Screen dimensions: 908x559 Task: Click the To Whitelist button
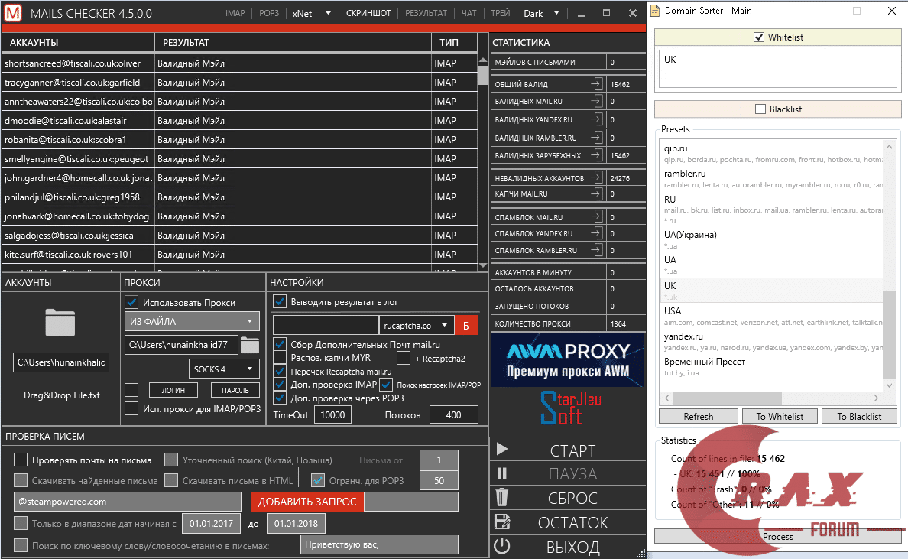point(780,416)
